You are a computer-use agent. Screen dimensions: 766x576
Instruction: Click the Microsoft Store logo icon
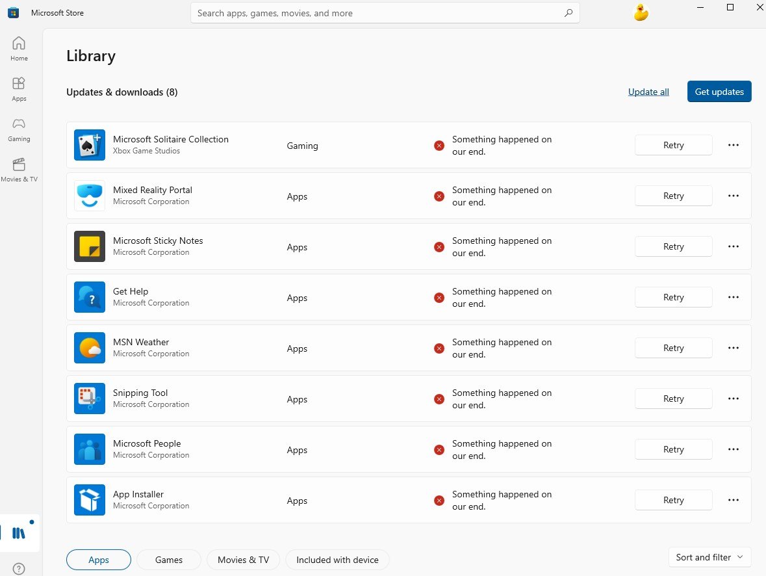(13, 13)
